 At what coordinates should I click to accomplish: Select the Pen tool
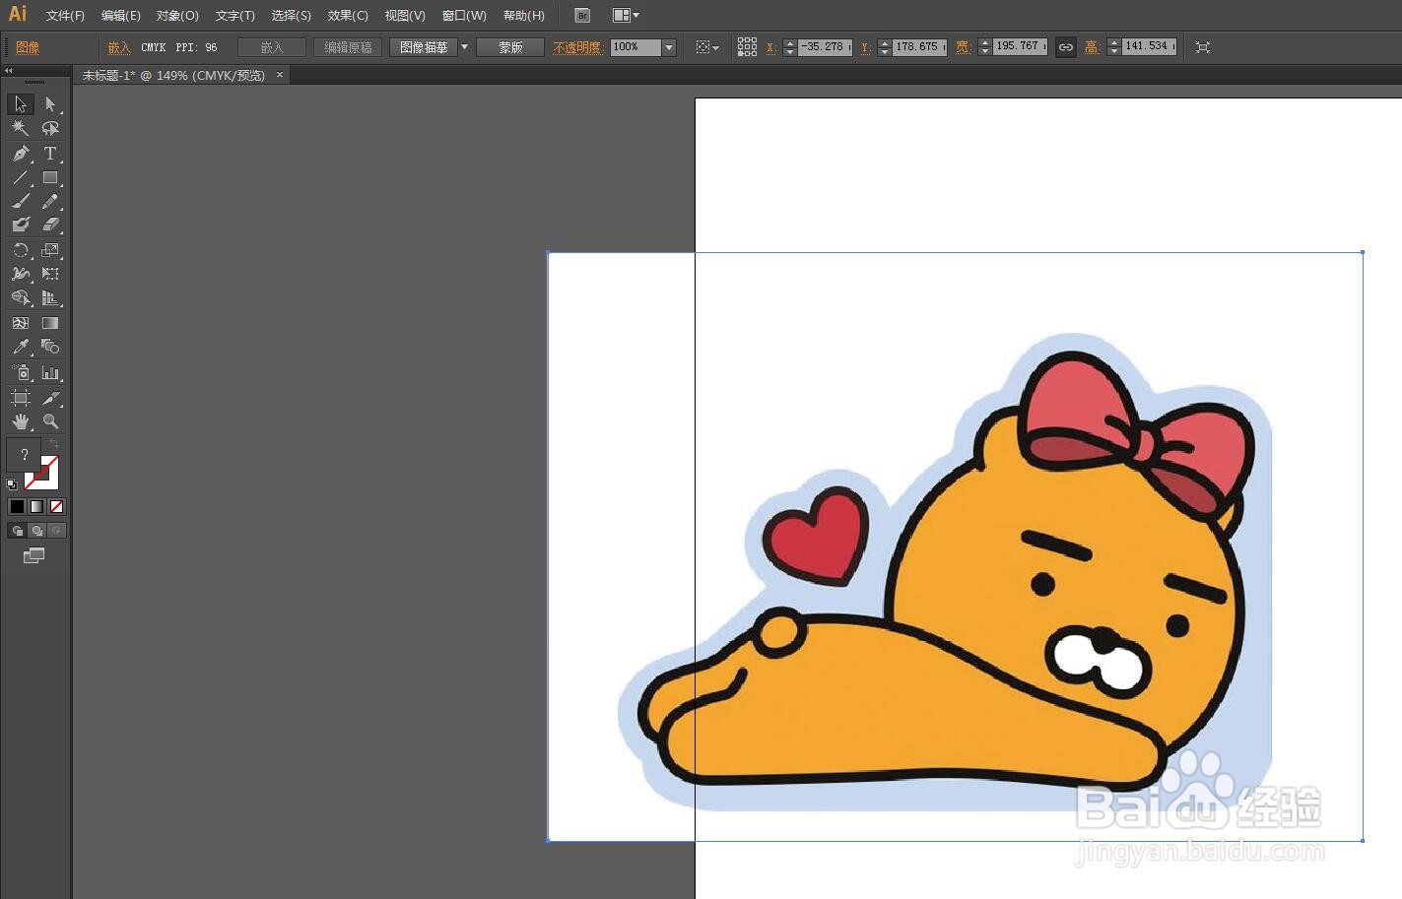click(x=21, y=154)
